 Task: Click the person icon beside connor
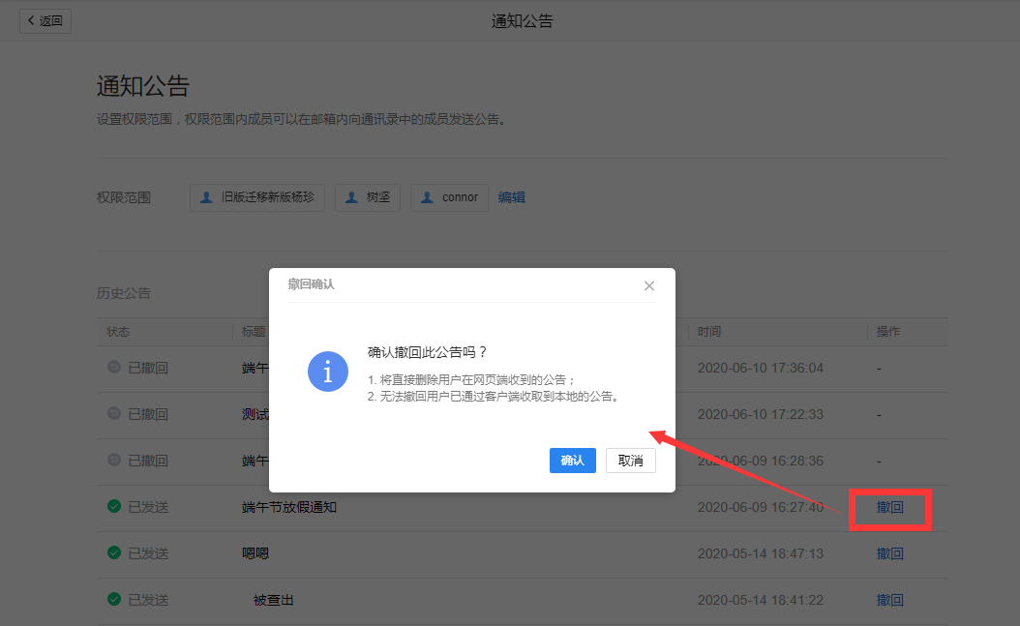pos(428,197)
